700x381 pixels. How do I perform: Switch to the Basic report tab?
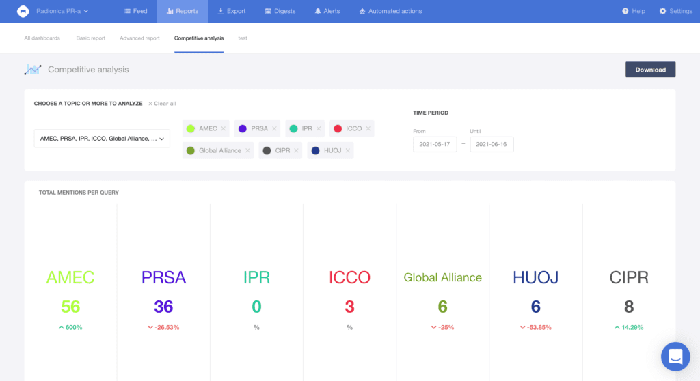[x=91, y=38]
